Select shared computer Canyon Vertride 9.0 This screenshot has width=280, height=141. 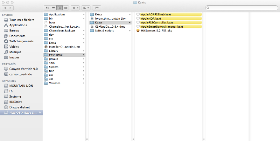coord(21,69)
